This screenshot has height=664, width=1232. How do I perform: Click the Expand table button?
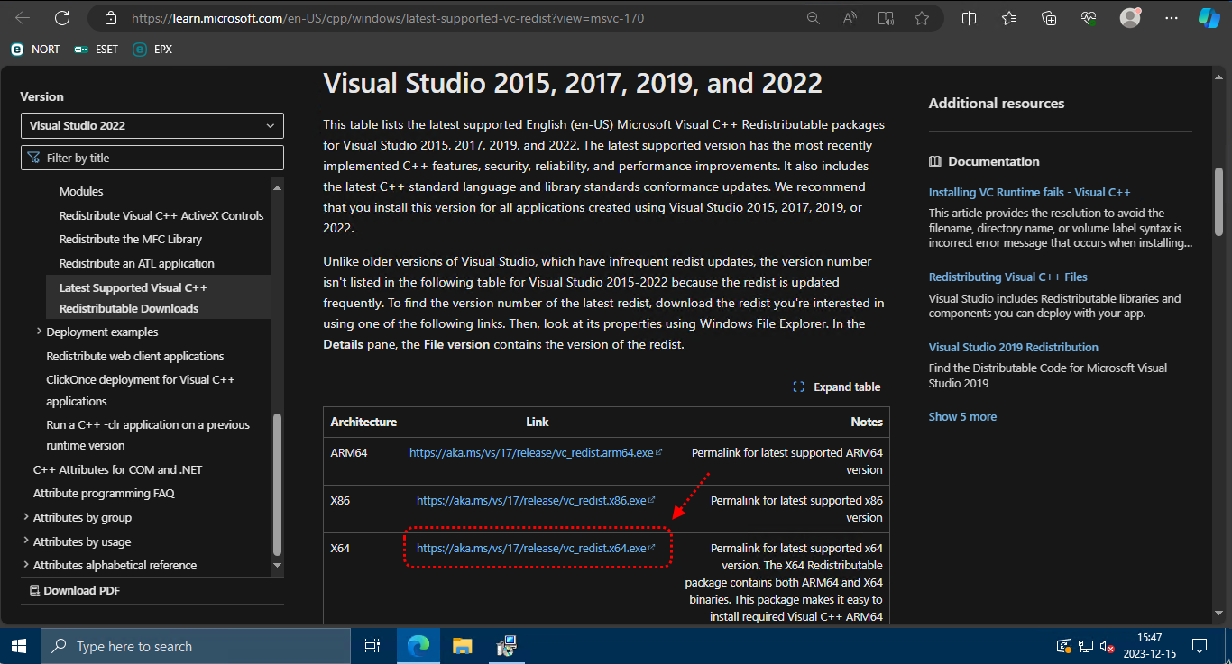click(837, 387)
